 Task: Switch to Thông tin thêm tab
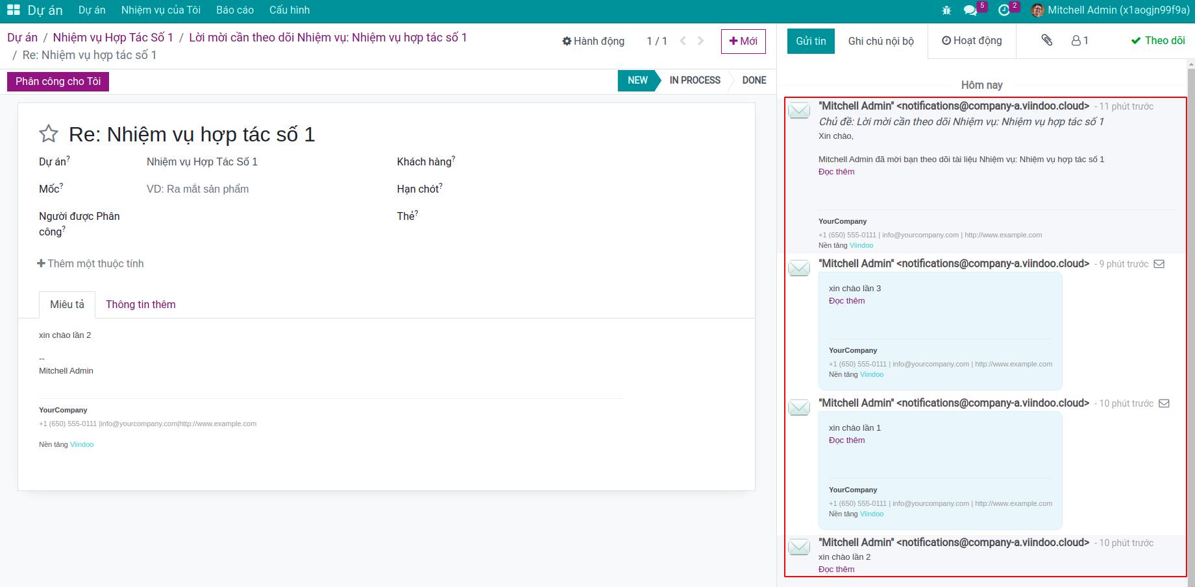(x=141, y=305)
